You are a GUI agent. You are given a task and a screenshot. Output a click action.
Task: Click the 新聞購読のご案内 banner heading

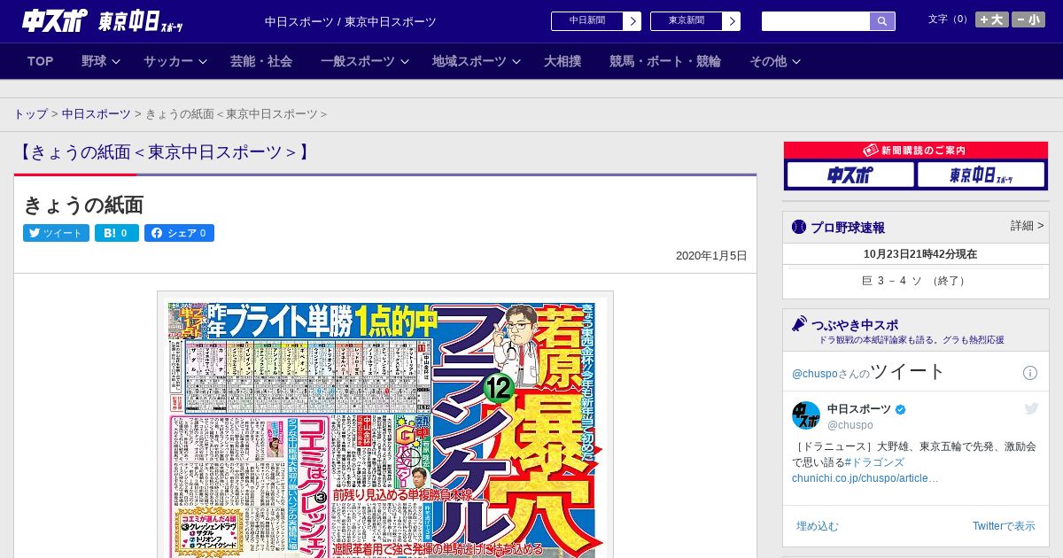click(916, 151)
